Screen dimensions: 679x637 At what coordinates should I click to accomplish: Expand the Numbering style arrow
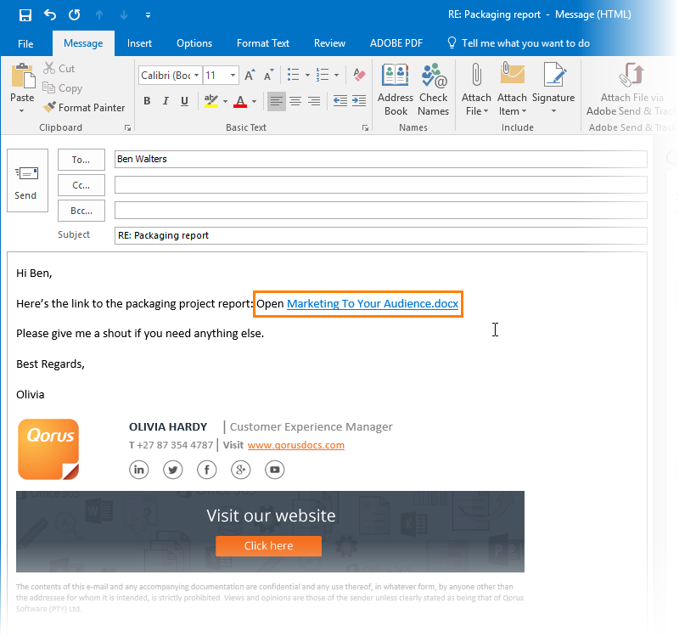pyautogui.click(x=336, y=76)
